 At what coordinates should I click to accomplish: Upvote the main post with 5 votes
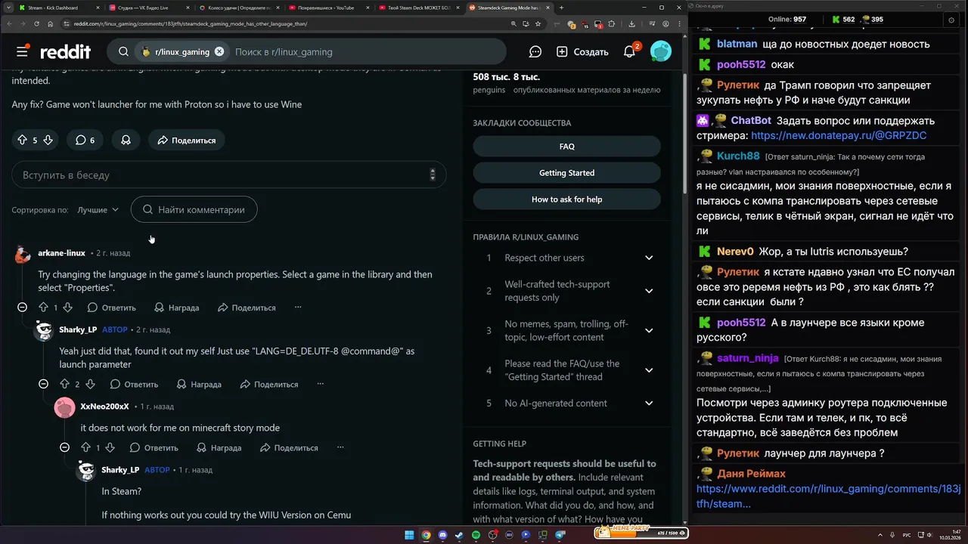click(x=21, y=140)
